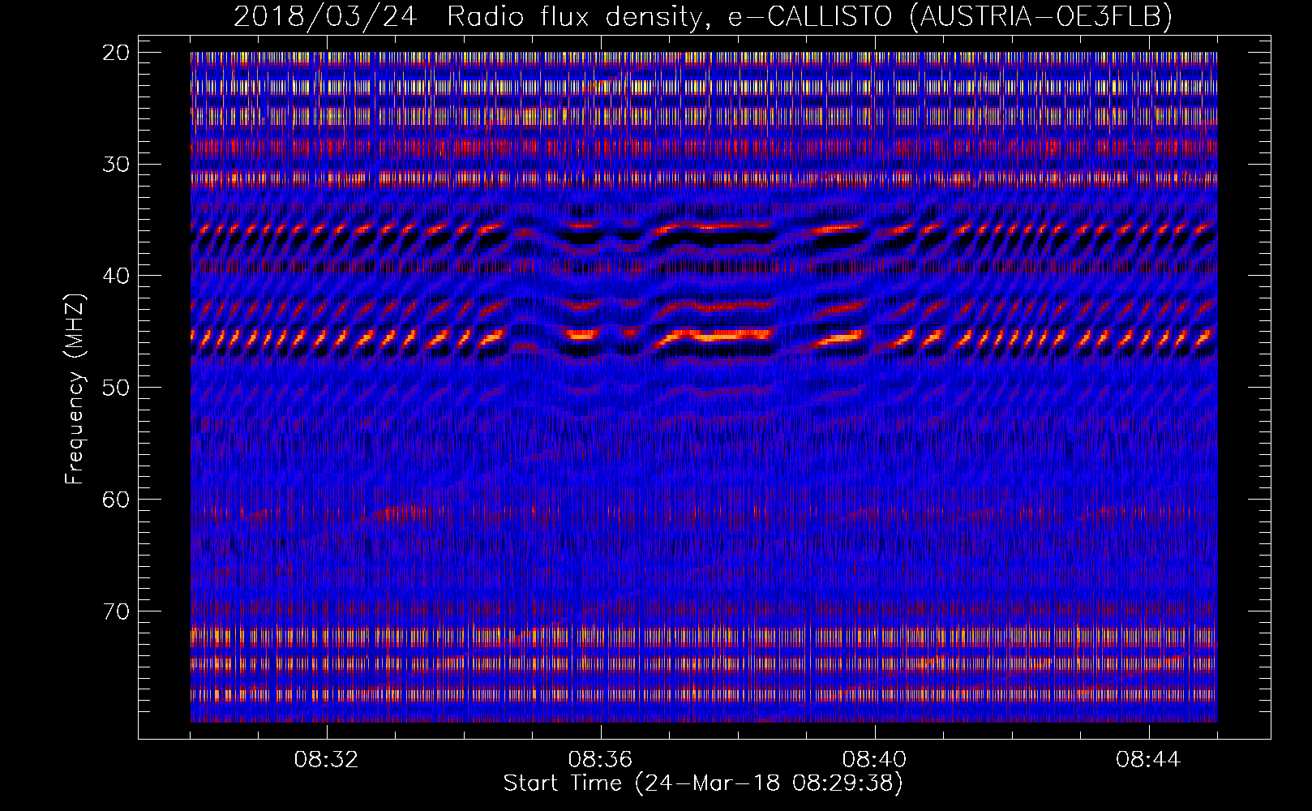The width and height of the screenshot is (1312, 811).
Task: Click the 08:32 time tick label
Action: coord(327,760)
